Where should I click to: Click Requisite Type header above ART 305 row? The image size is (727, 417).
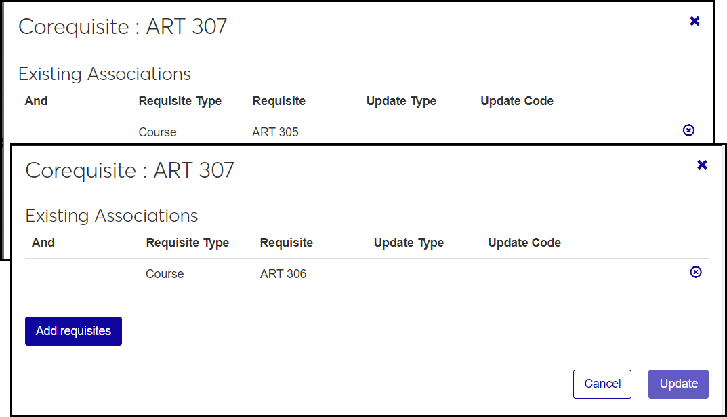[180, 101]
